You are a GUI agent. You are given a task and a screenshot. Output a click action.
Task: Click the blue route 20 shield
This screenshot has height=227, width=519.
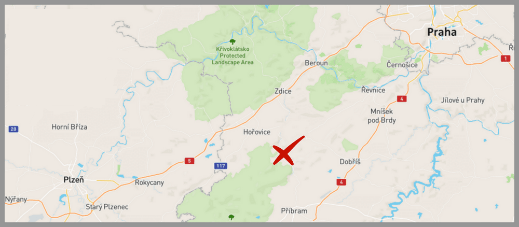(x=13, y=129)
